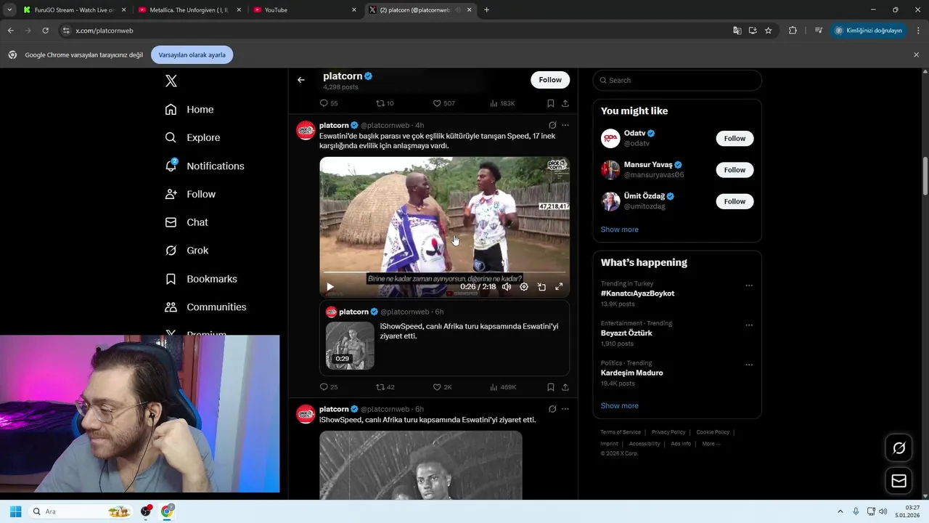Click Terms of Service link
929x523 pixels.
pos(621,432)
